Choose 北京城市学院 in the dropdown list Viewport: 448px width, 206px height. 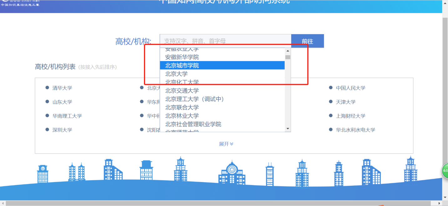222,66
